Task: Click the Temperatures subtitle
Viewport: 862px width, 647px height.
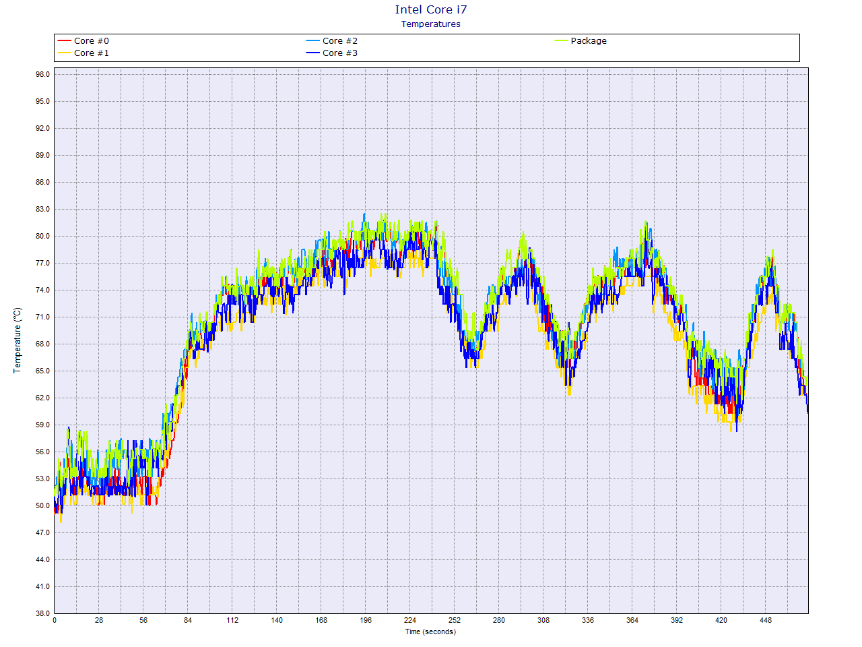Action: (431, 24)
